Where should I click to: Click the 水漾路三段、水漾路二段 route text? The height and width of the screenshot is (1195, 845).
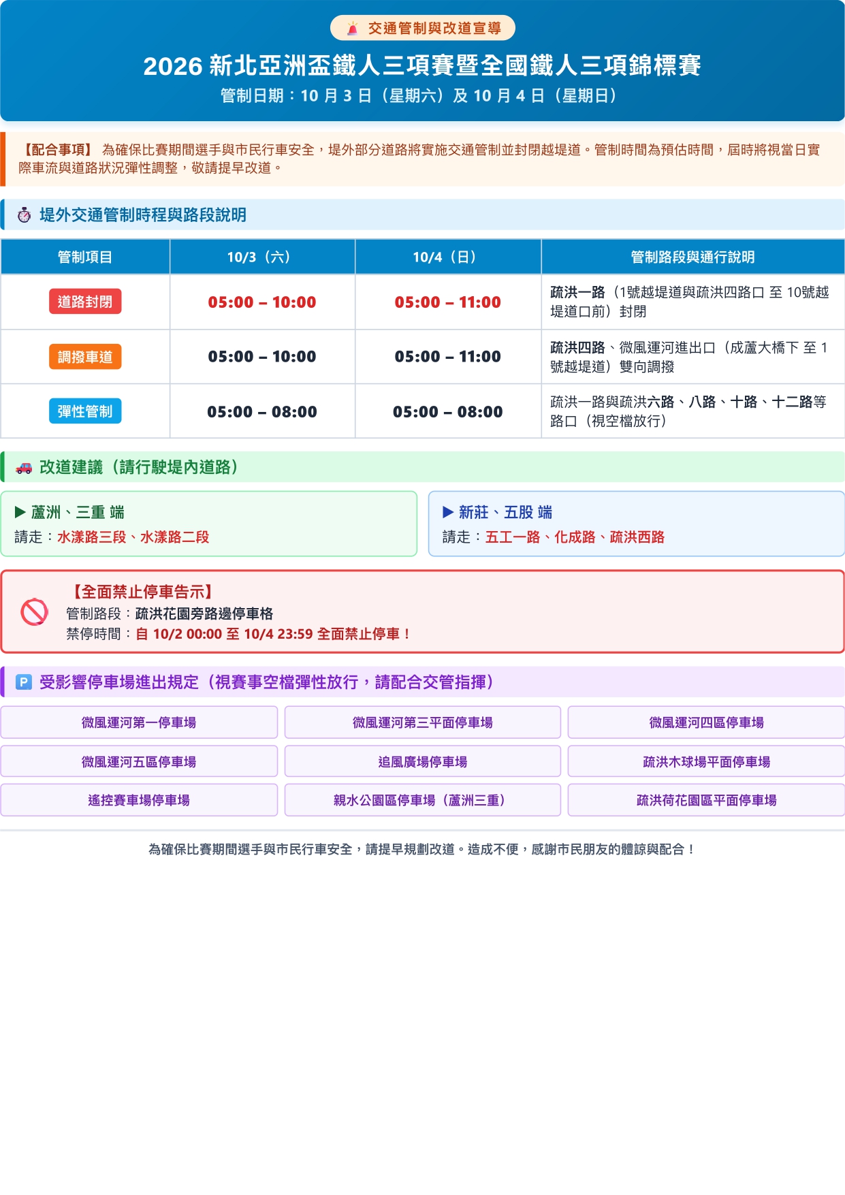133,537
